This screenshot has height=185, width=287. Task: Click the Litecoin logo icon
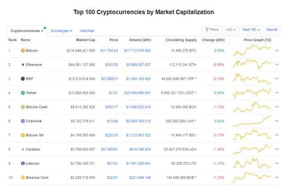(23, 163)
